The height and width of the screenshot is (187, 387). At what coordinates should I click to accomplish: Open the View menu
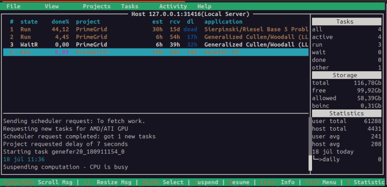click(x=52, y=6)
